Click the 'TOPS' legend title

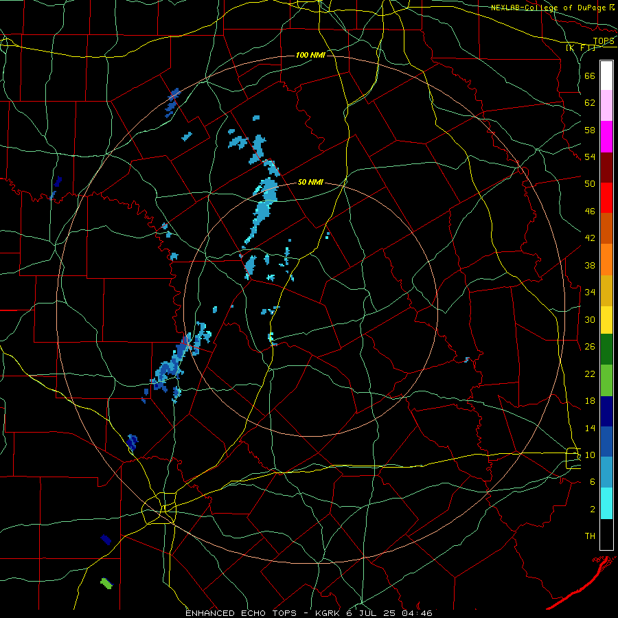(604, 41)
